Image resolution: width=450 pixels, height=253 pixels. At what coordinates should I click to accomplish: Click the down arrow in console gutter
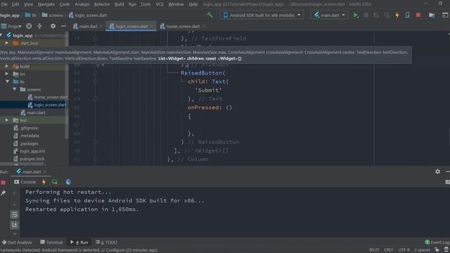pos(14,205)
